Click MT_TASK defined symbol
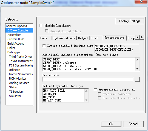 tap(49, 97)
